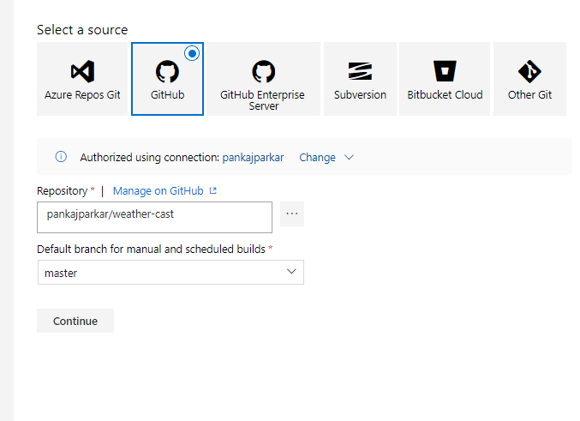Open Manage on GitHub link
580x421 pixels.
[x=158, y=190]
